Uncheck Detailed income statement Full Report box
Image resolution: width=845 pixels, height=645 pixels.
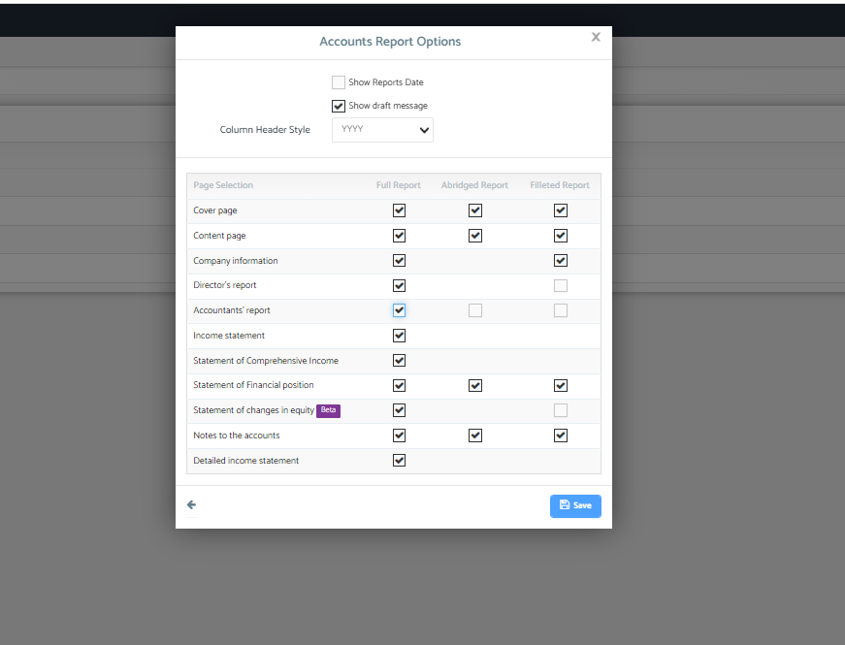point(399,461)
